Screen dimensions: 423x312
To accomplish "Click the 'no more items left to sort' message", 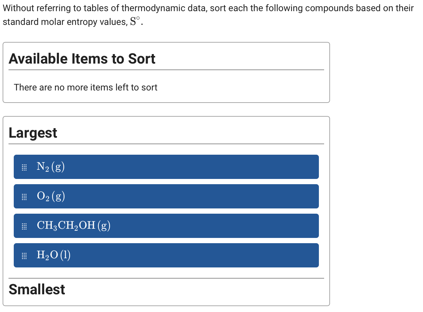I will pyautogui.click(x=85, y=88).
